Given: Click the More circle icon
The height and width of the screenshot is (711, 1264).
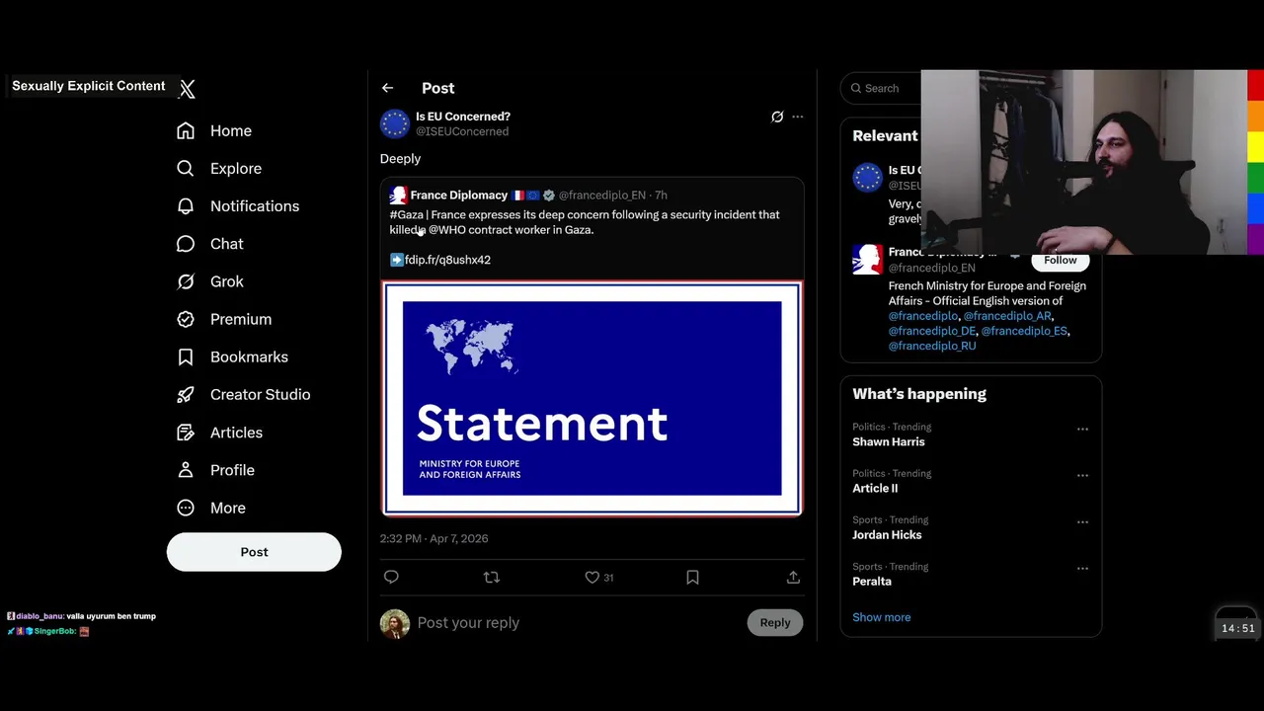Looking at the screenshot, I should click(x=186, y=508).
